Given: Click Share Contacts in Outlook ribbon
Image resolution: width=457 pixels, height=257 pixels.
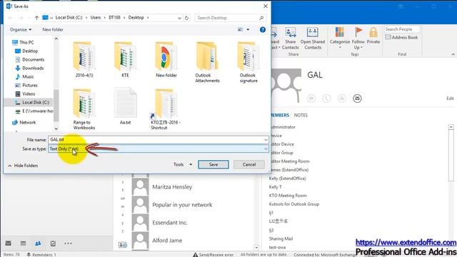Looking at the screenshot, I should pyautogui.click(x=291, y=38).
